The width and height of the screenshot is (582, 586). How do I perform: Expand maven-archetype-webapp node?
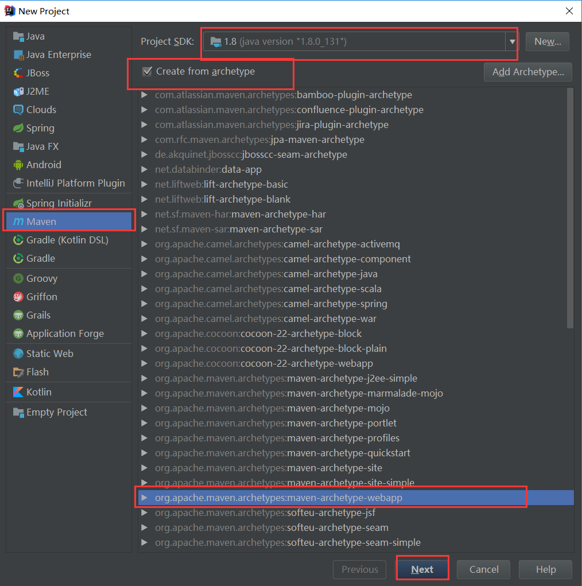pyautogui.click(x=144, y=498)
